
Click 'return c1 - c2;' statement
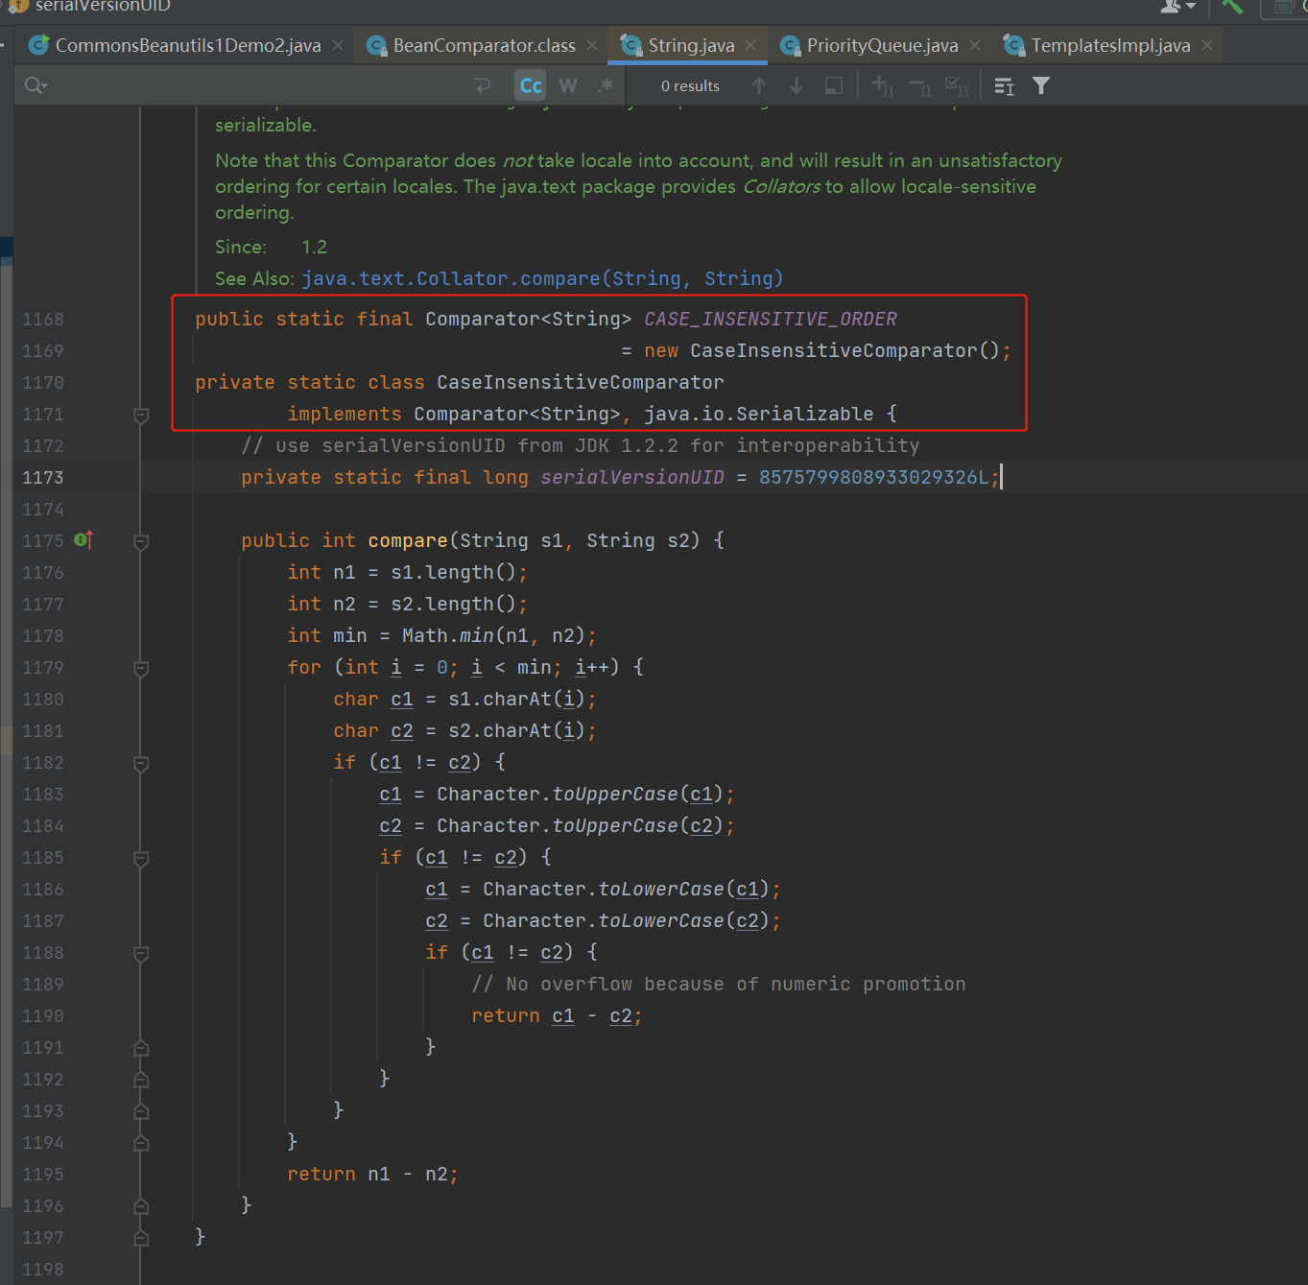pos(557,1015)
